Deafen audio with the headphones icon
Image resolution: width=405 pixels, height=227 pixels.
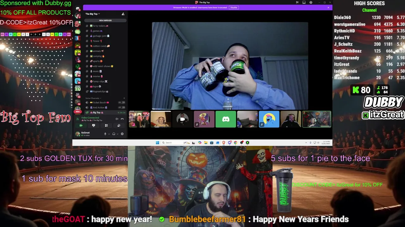pyautogui.click(x=114, y=134)
